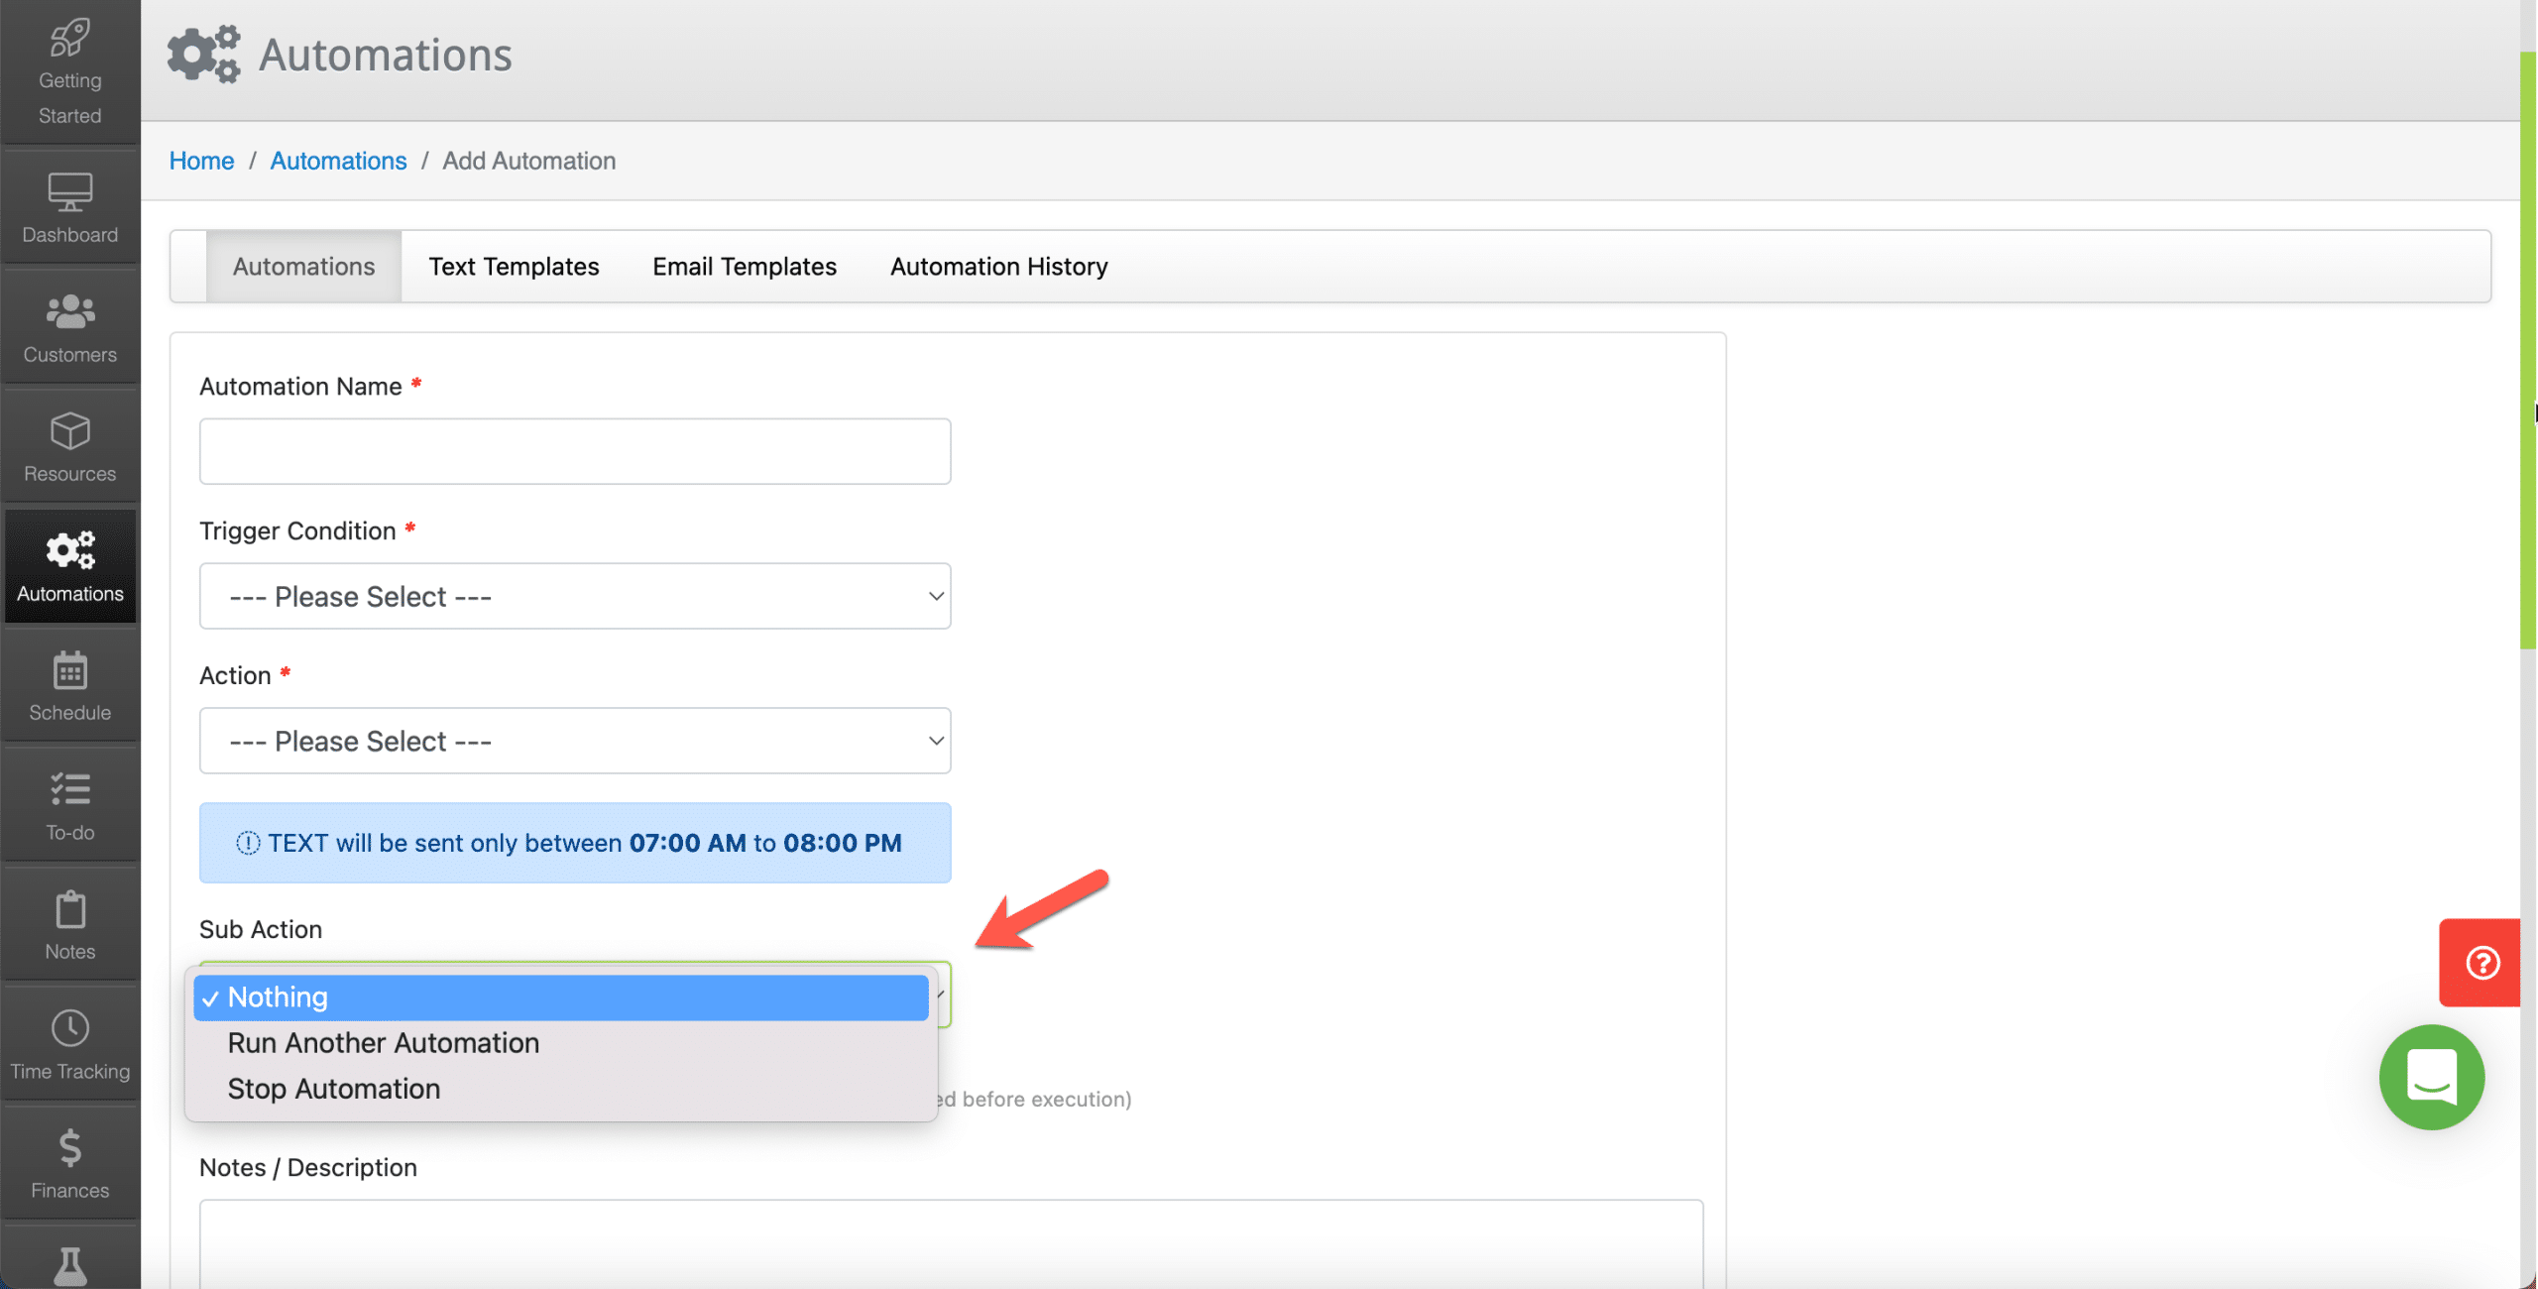Open the Trigger Condition dropdown
Viewport: 2538px width, 1289px height.
(x=574, y=596)
